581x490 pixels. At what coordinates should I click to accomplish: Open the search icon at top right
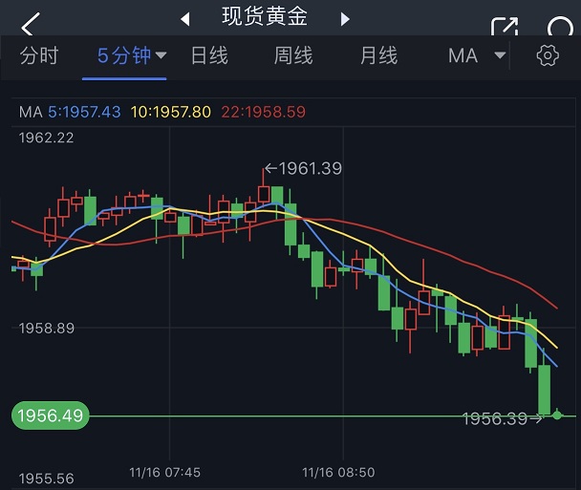tap(561, 26)
